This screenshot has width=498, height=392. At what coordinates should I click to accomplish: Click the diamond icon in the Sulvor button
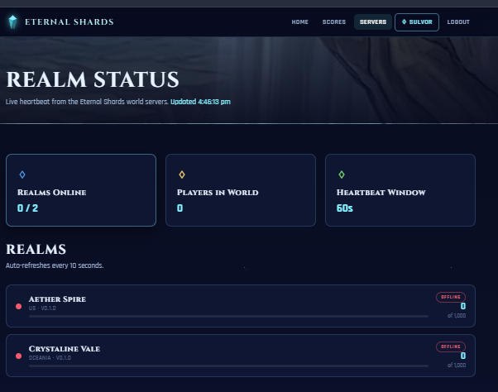coord(404,22)
